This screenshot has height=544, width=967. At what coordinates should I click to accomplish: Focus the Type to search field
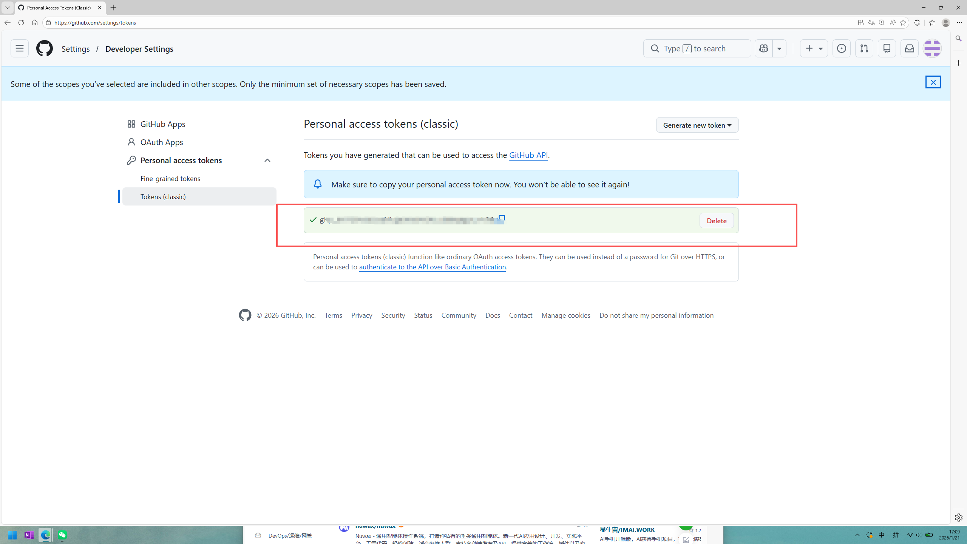pyautogui.click(x=697, y=48)
